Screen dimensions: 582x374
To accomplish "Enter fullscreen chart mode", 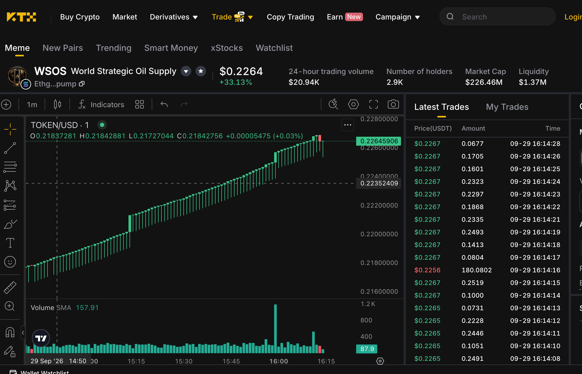I will (x=373, y=104).
